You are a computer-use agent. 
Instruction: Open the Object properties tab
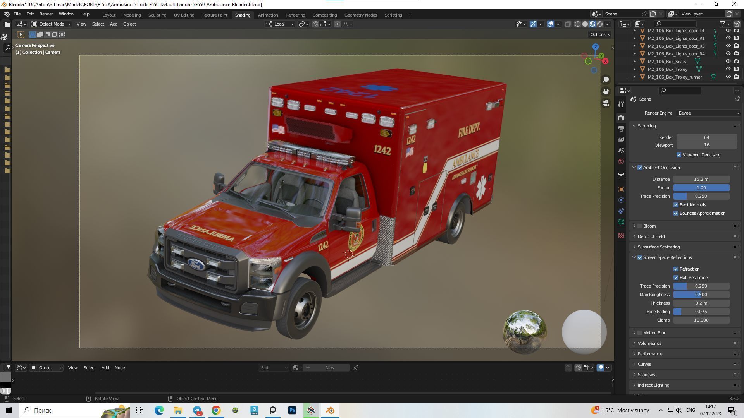[621, 189]
